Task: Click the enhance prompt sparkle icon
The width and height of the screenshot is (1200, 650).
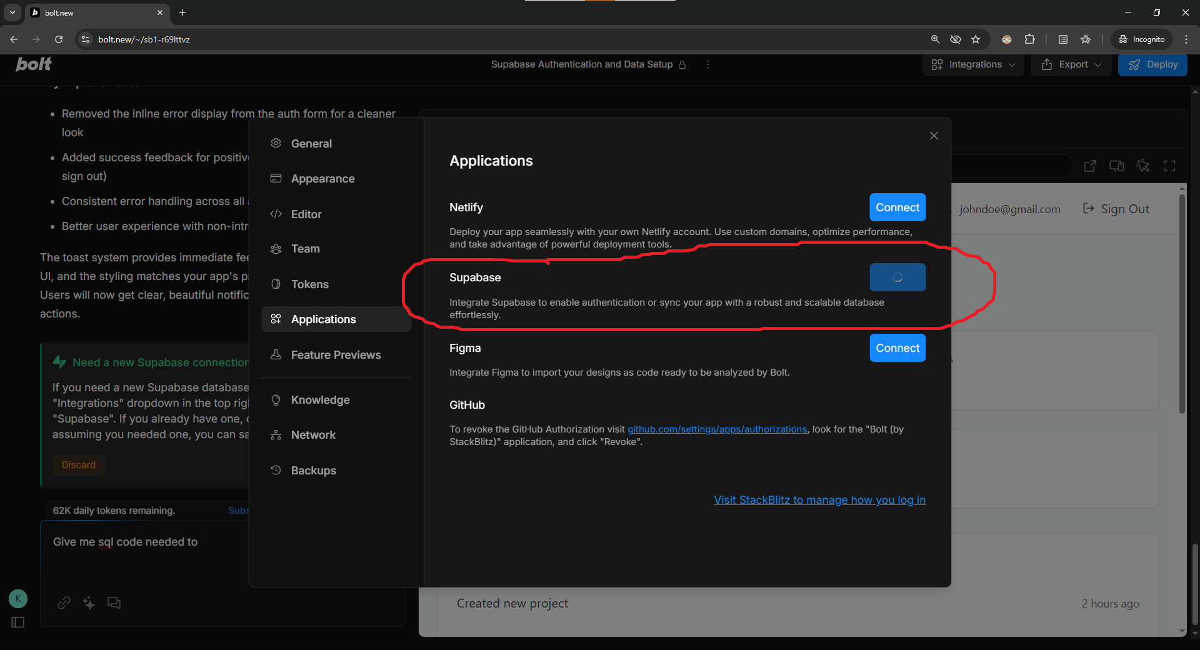Action: coord(89,602)
